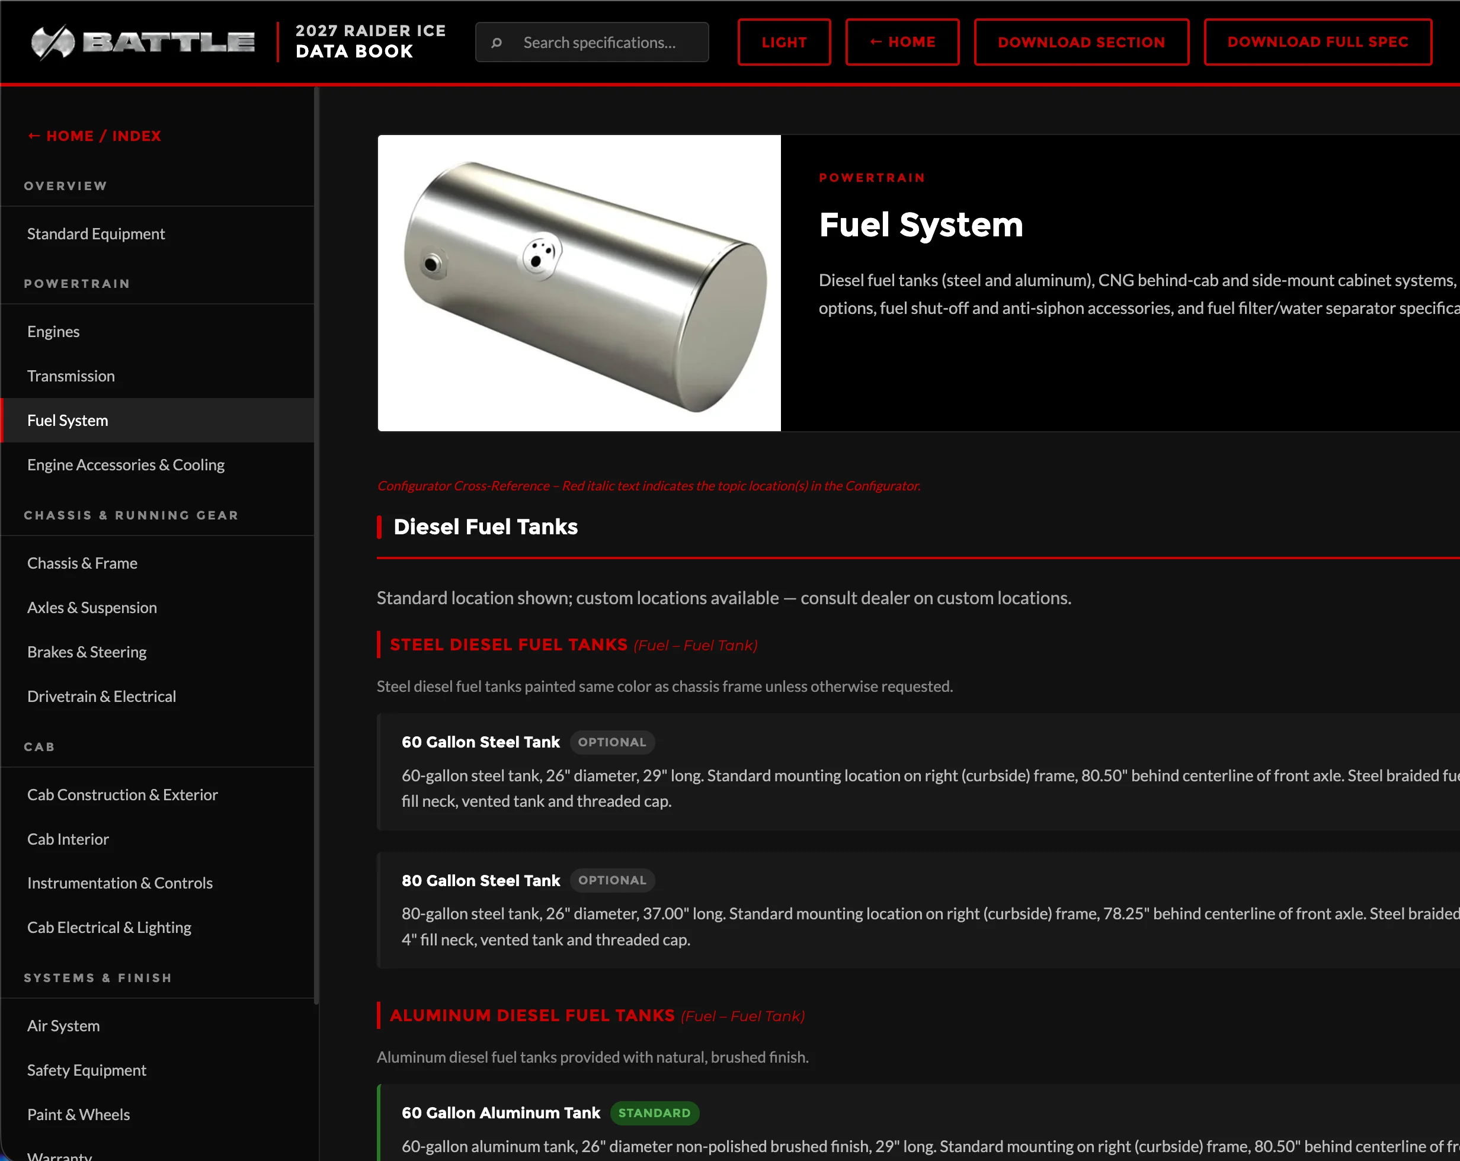Click SYSTEMS & FINISH sidebar header
This screenshot has width=1460, height=1161.
pos(98,978)
